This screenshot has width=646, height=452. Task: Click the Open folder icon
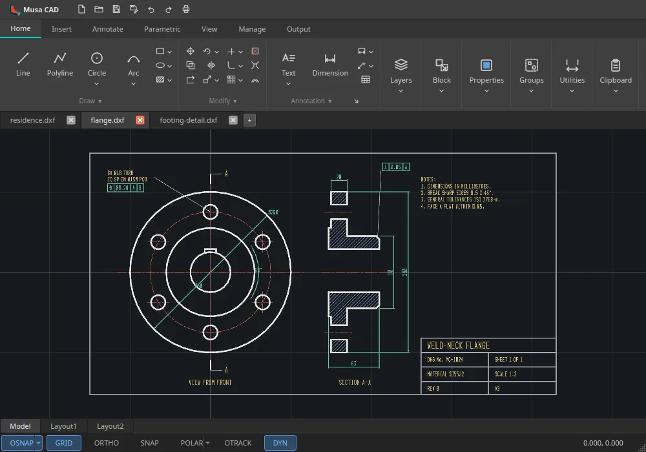(98, 9)
